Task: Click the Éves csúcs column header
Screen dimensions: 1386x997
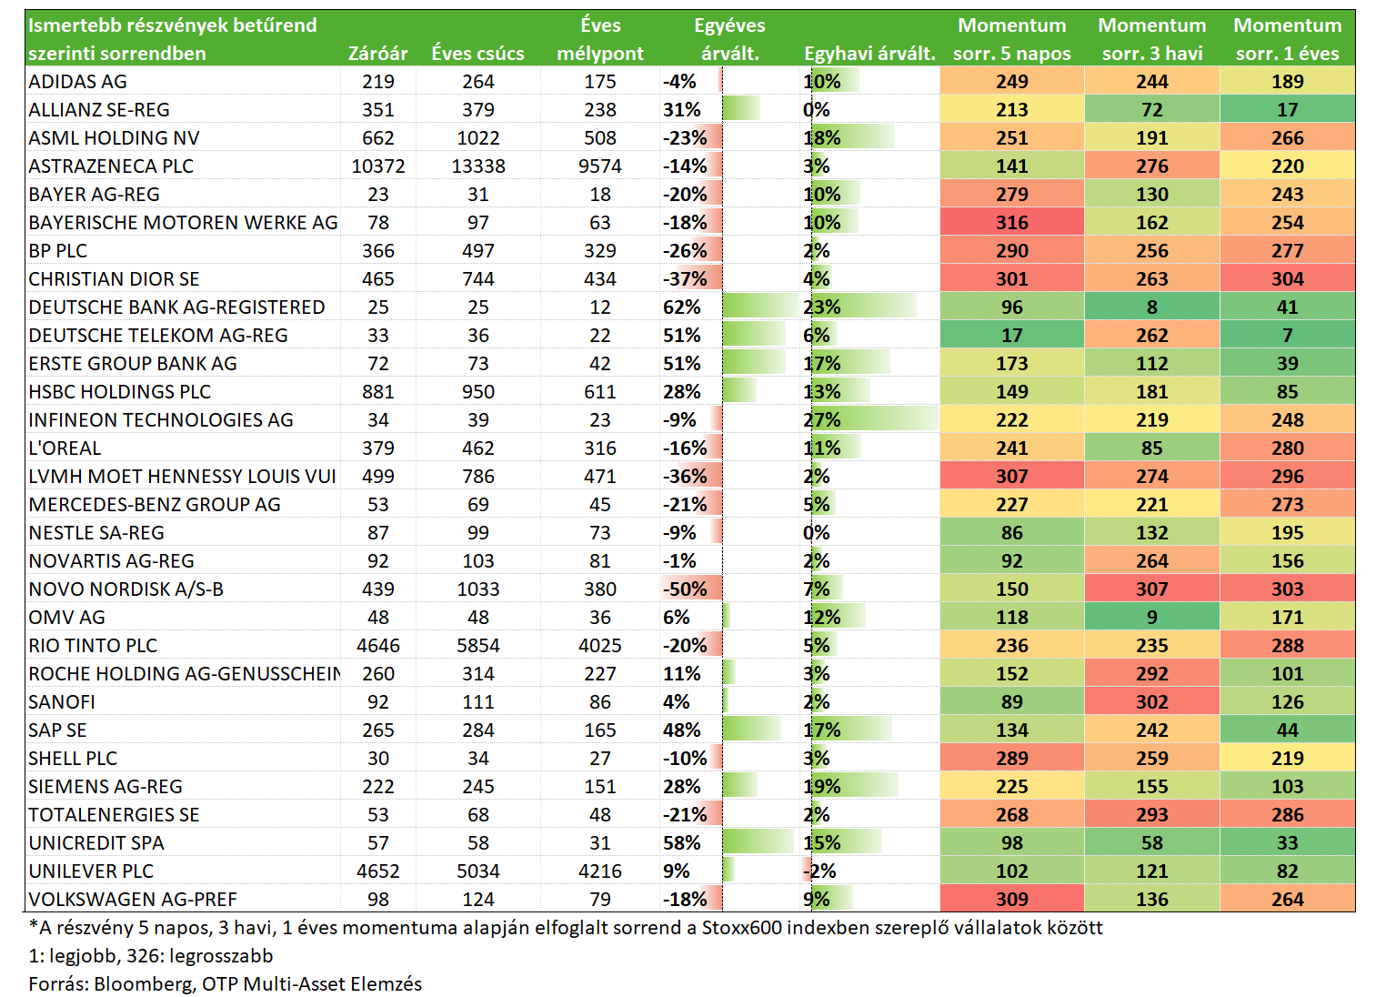Action: pos(477,53)
